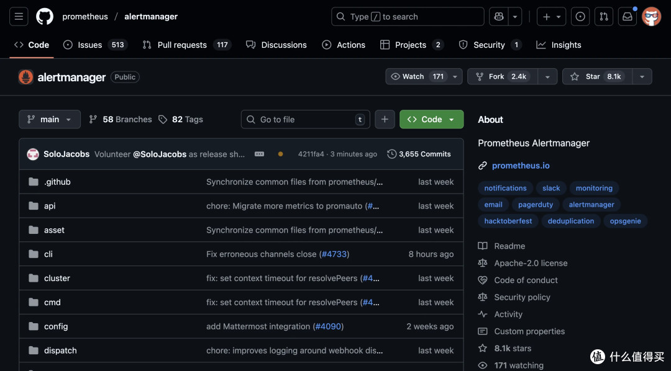Open the notifications inbox icon
This screenshot has height=371, width=671.
(x=628, y=17)
